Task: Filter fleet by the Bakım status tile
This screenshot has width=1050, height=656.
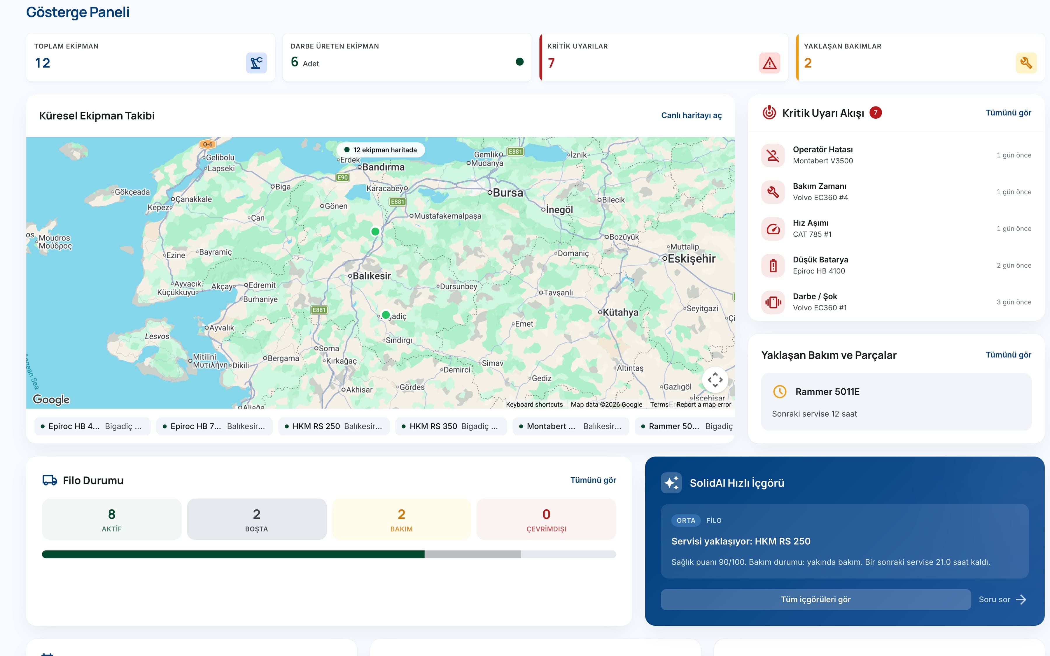Action: (x=402, y=519)
